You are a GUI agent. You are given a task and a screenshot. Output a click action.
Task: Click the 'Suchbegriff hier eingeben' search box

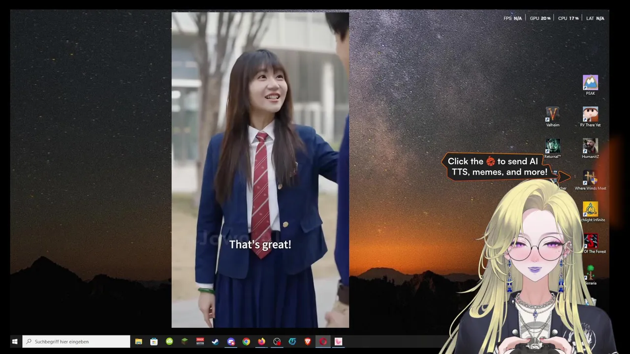point(76,341)
